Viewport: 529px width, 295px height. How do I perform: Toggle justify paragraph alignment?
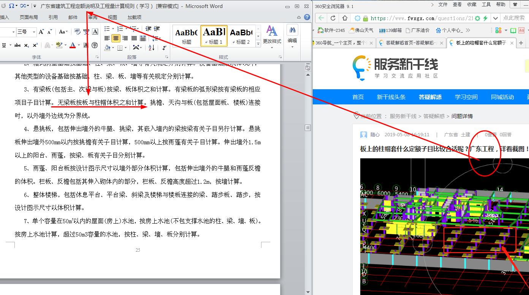click(x=134, y=38)
